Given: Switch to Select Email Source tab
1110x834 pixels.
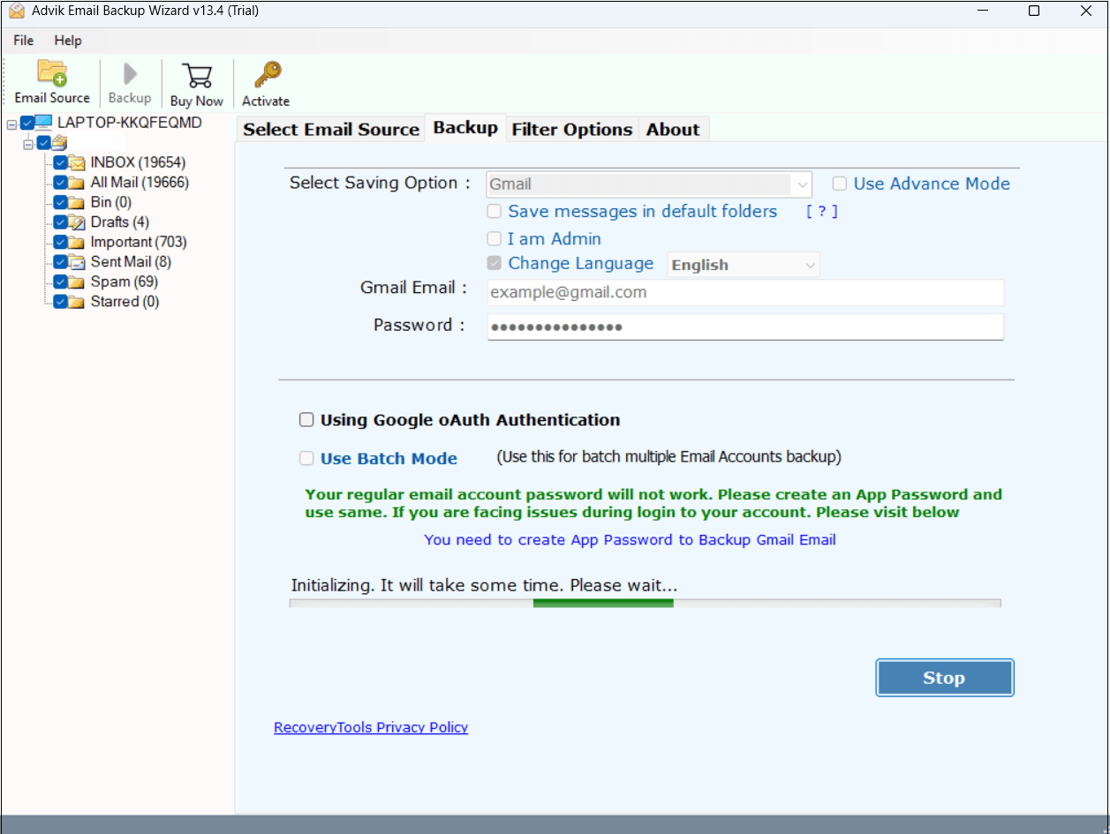Looking at the screenshot, I should (331, 130).
